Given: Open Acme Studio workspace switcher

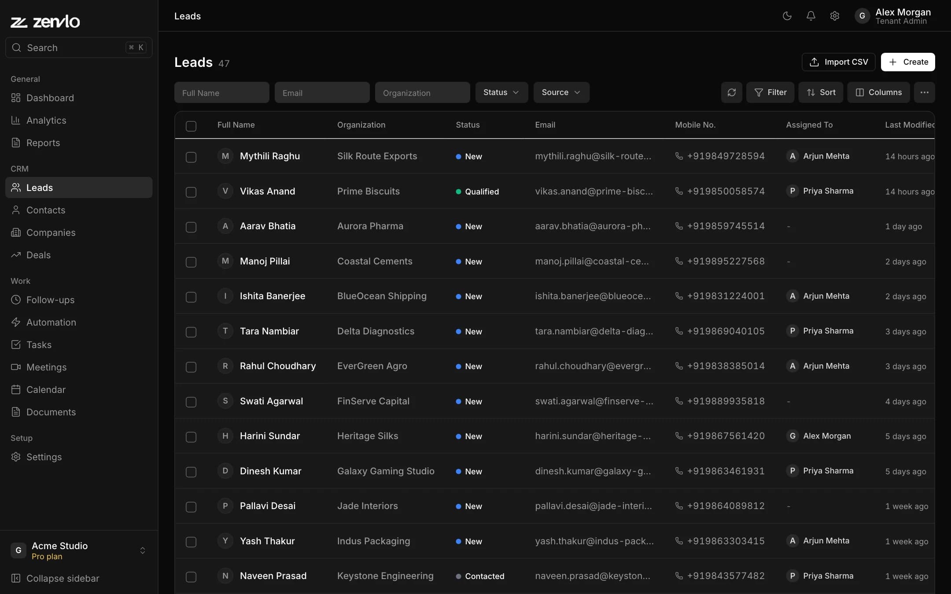Looking at the screenshot, I should coord(79,550).
